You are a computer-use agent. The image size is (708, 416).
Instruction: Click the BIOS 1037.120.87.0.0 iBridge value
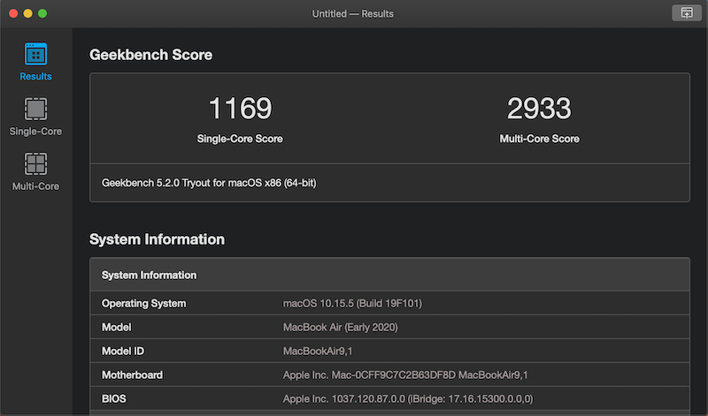(408, 399)
